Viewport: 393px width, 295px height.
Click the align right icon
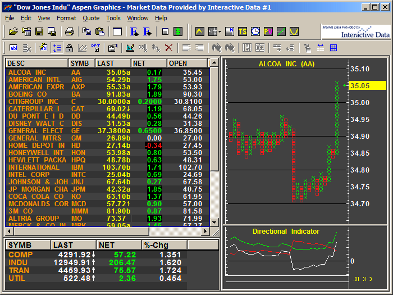click(x=199, y=48)
